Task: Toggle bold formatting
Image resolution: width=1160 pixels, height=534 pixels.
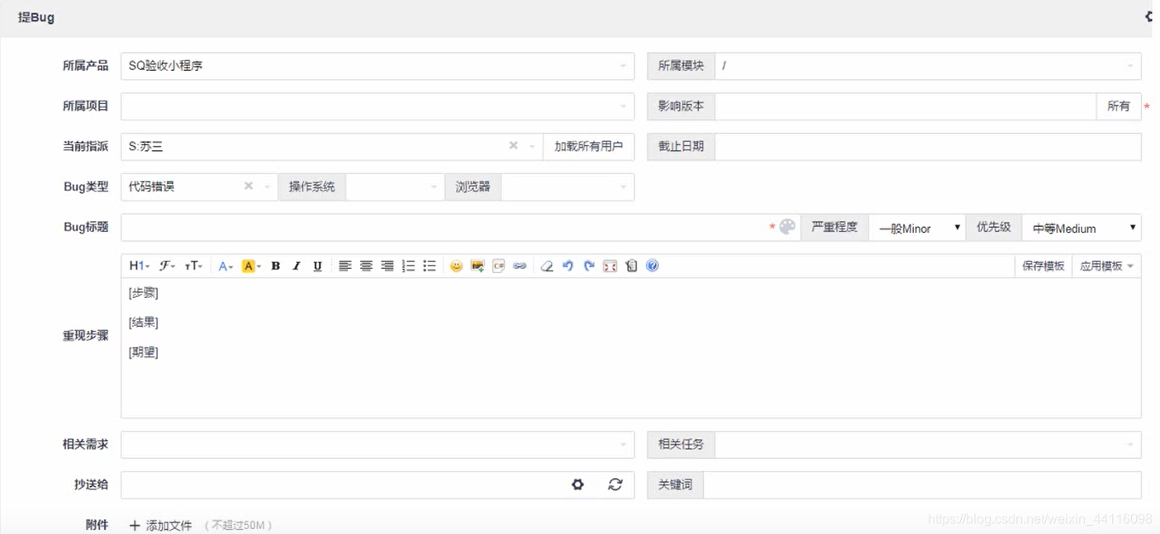Action: pyautogui.click(x=276, y=266)
